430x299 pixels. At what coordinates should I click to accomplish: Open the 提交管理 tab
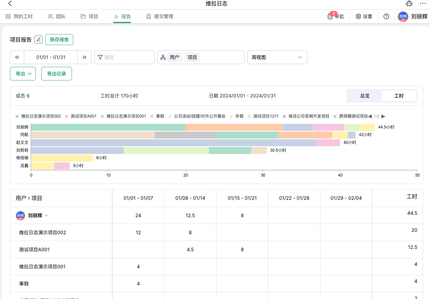[160, 16]
